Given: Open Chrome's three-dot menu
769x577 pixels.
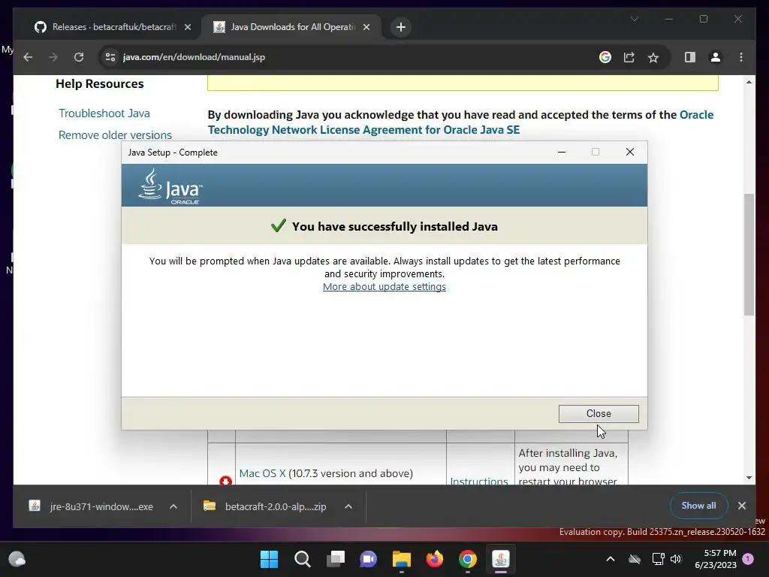Looking at the screenshot, I should pos(741,57).
